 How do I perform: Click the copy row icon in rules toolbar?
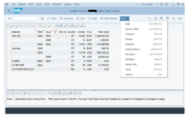coord(13,93)
